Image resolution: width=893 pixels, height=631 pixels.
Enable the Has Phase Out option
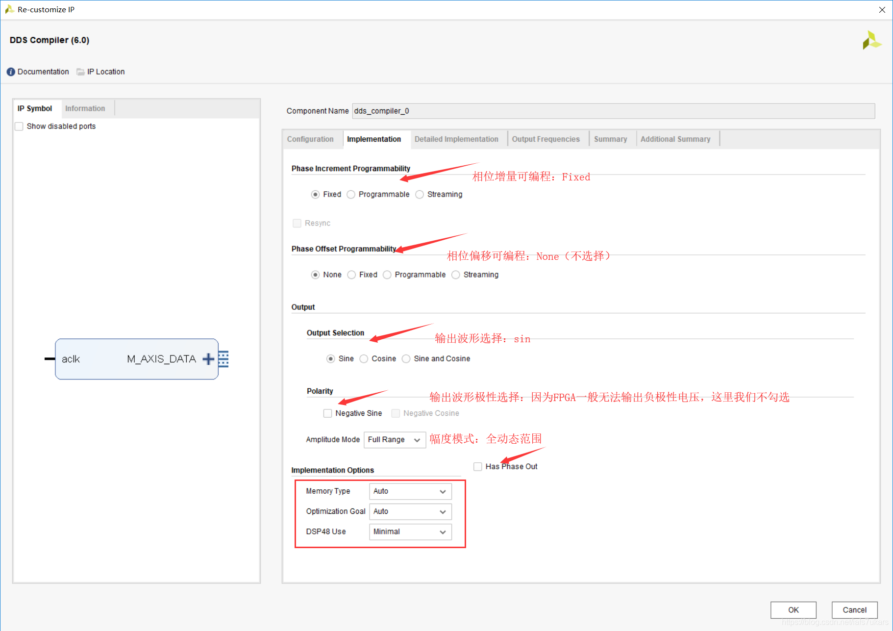(x=478, y=466)
